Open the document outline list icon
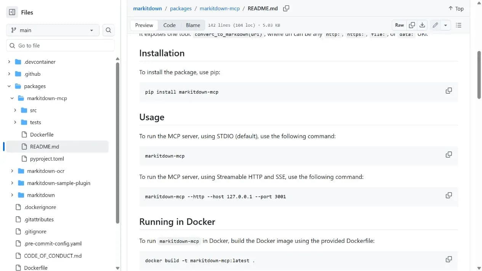 (459, 25)
